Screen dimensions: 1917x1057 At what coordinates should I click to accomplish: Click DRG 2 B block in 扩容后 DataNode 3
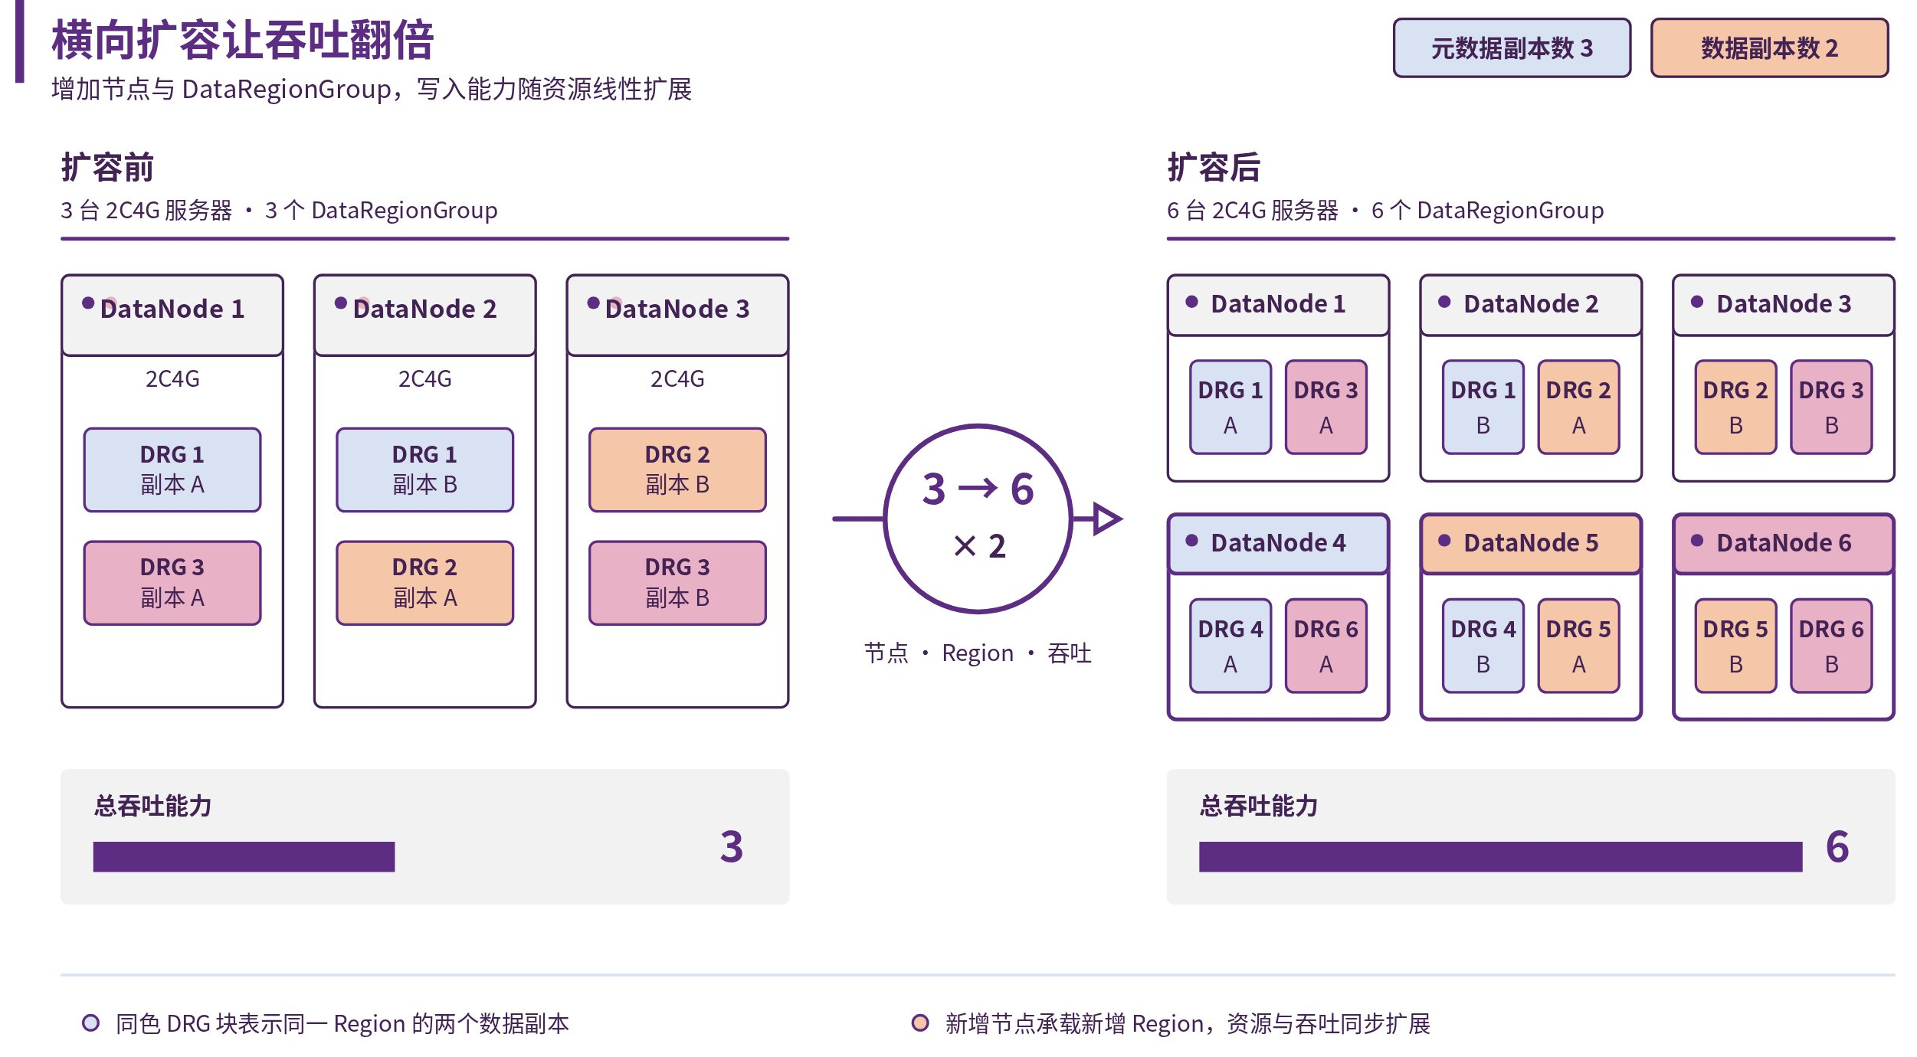point(1736,407)
